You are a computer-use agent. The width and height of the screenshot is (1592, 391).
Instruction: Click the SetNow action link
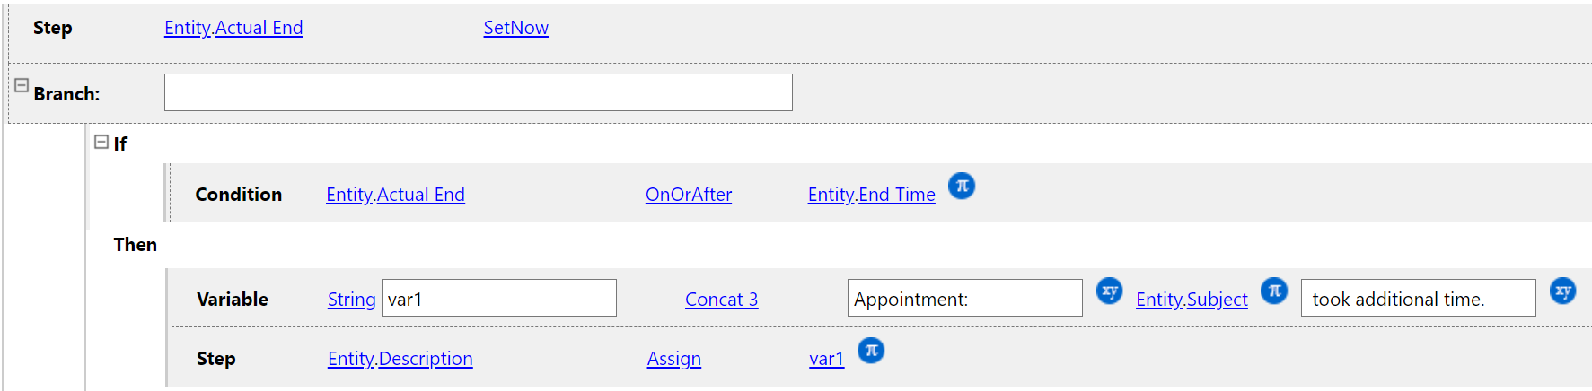515,28
